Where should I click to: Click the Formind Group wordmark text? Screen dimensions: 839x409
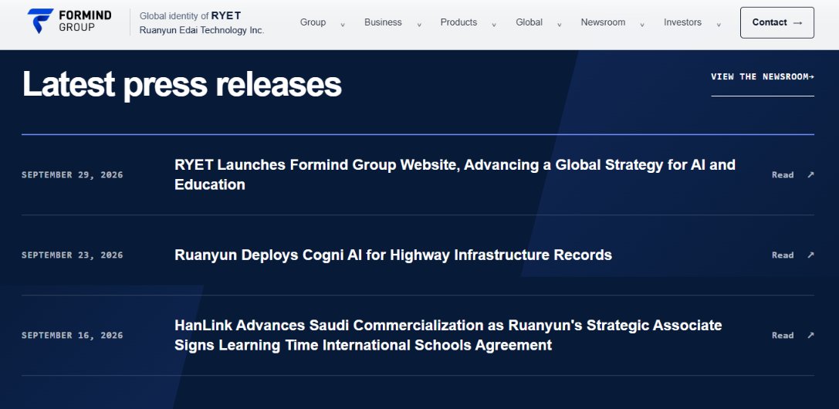click(85, 21)
